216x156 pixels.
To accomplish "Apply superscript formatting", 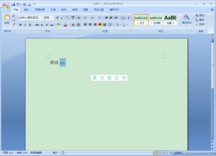I will [47, 25].
